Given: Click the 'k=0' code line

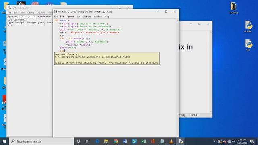Looking at the screenshot, I should click(x=62, y=35).
